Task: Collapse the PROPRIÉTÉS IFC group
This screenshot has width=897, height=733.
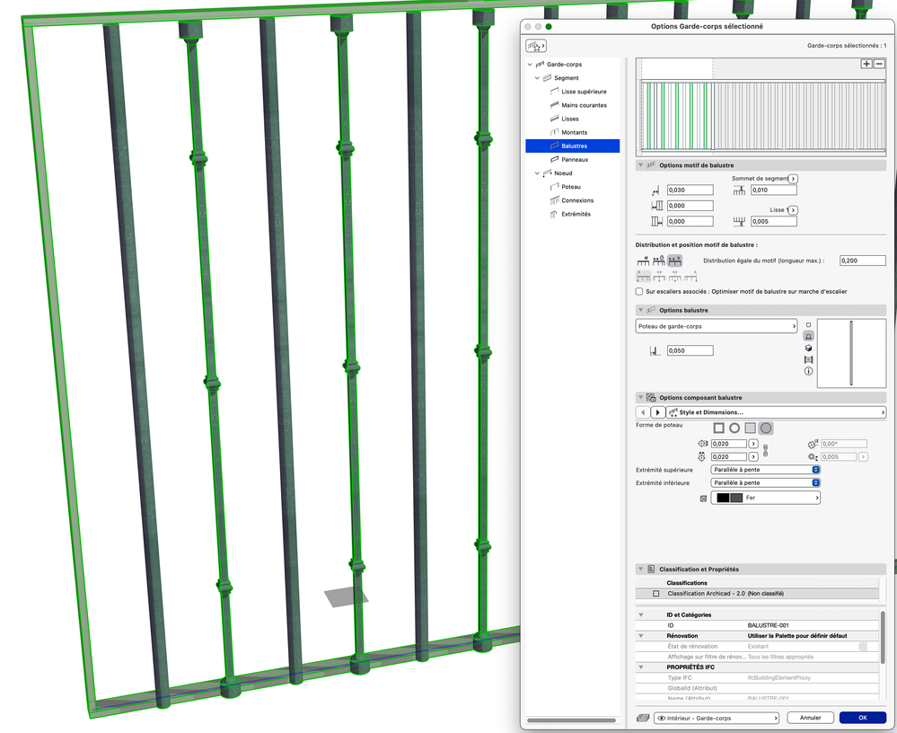Action: coord(641,667)
